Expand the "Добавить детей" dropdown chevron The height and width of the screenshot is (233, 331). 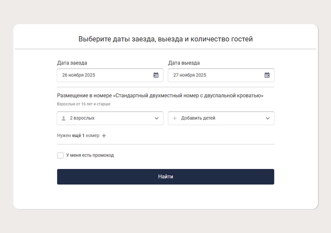point(268,118)
